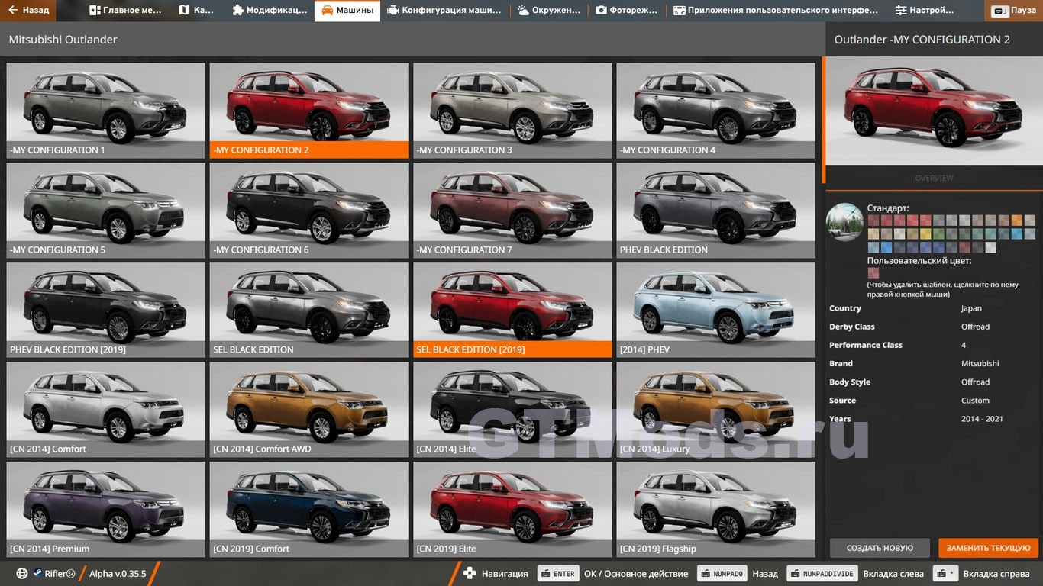This screenshot has height=586, width=1043.
Task: Select the -MY CONFIGURATION 1 car
Action: 106,110
